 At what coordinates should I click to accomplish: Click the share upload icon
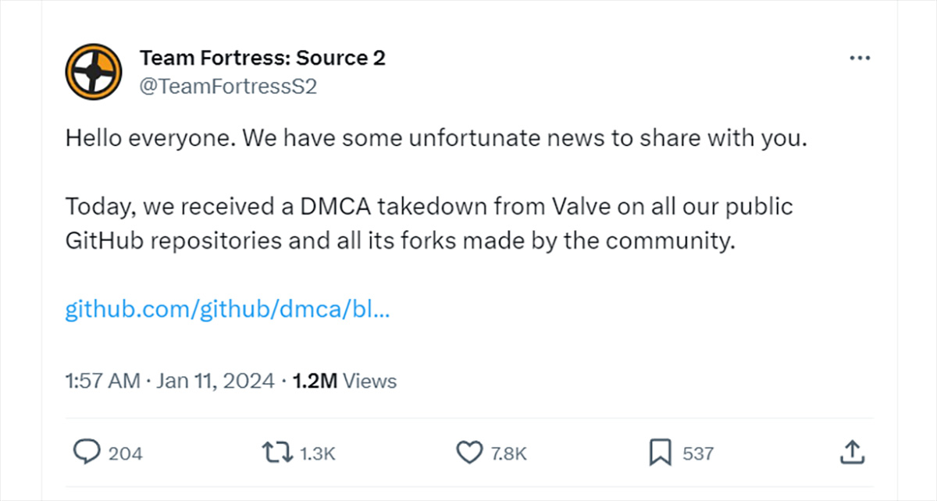click(x=853, y=452)
